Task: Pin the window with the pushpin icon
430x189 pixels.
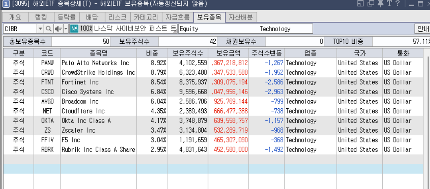Action: 380,4
